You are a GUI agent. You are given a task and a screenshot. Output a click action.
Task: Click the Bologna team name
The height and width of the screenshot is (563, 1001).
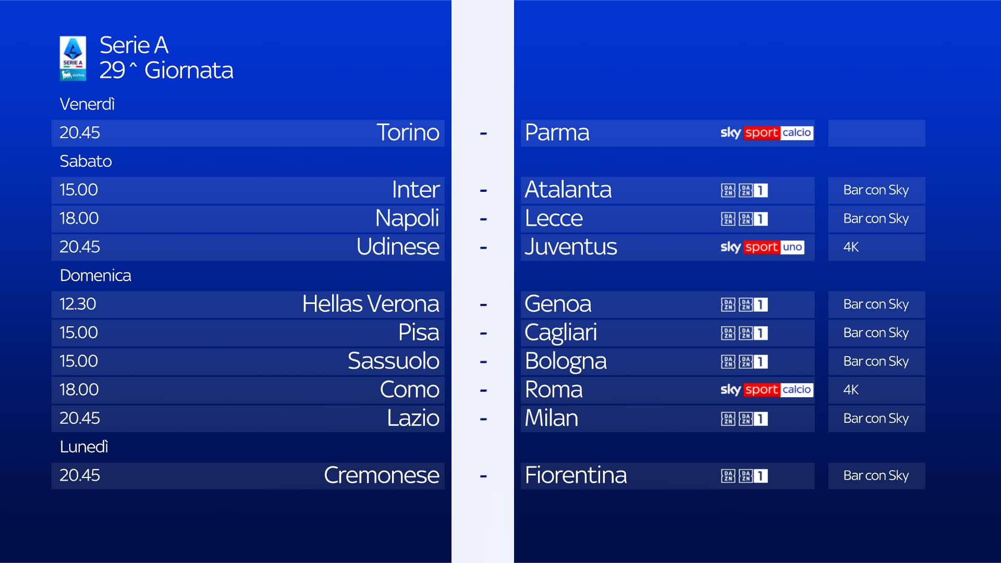(x=566, y=361)
